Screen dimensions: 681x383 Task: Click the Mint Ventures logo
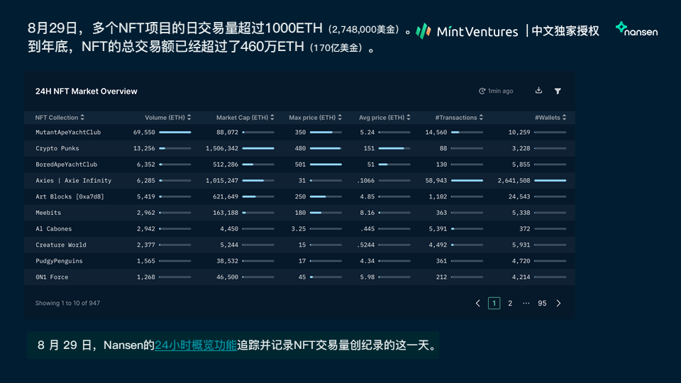467,31
